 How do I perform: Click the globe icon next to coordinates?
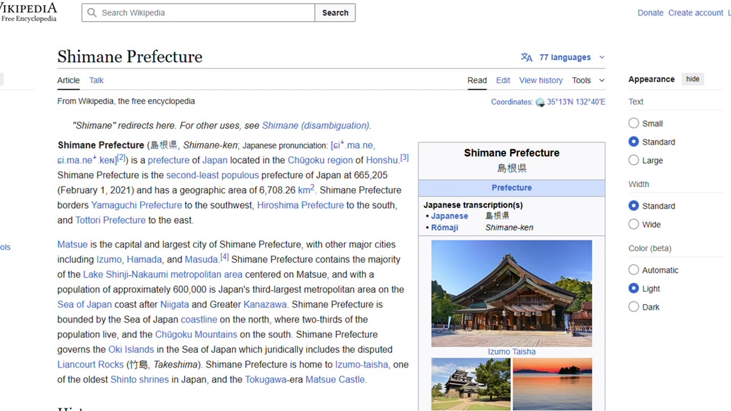click(x=540, y=102)
